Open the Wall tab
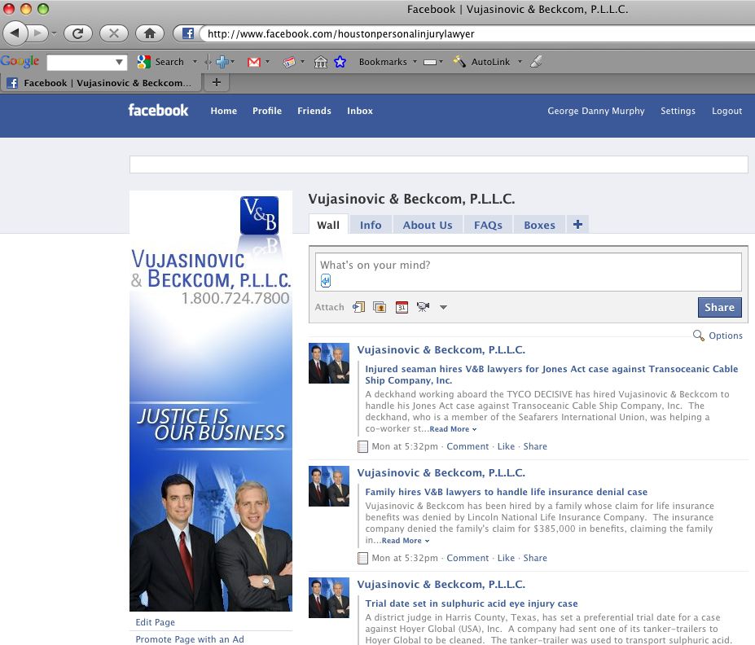 (328, 225)
